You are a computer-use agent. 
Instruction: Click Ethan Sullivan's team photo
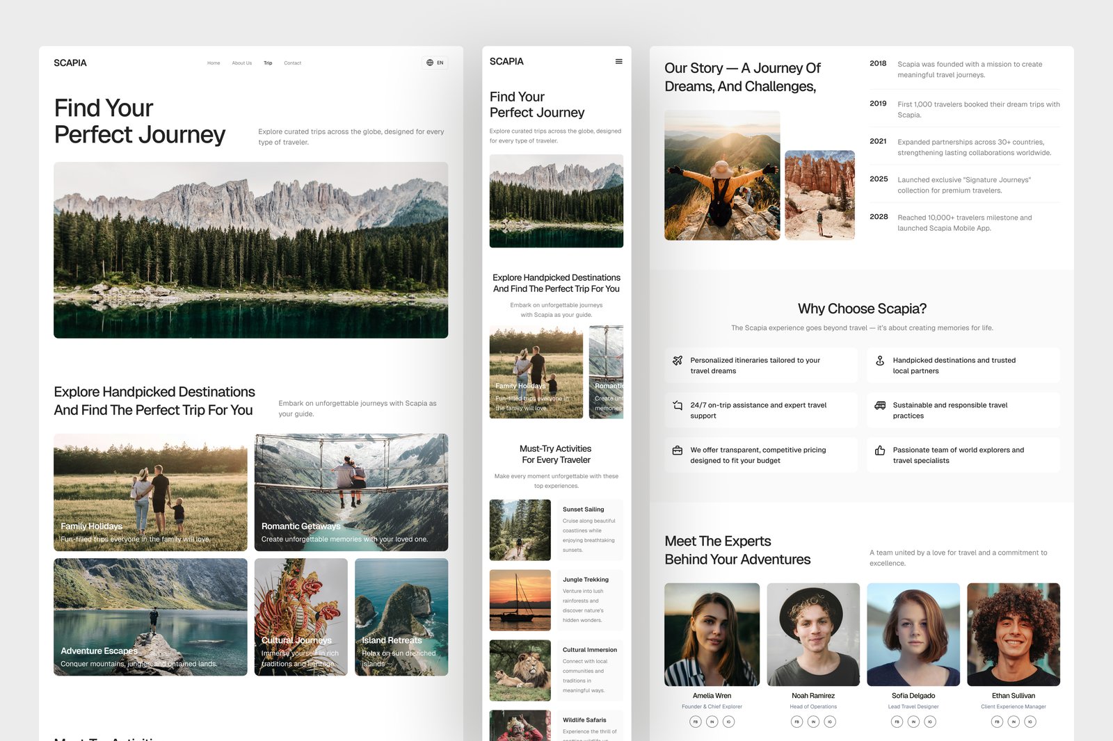(x=1013, y=634)
